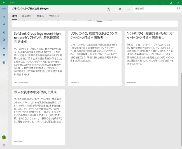Viewport: 182px width, 149px height.
Task: Open the Markets trend chart icon
Action: (x=4, y=24)
